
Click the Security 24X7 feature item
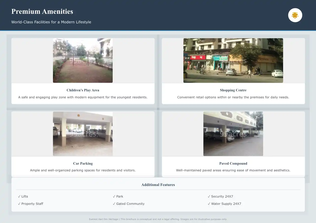tap(220, 197)
